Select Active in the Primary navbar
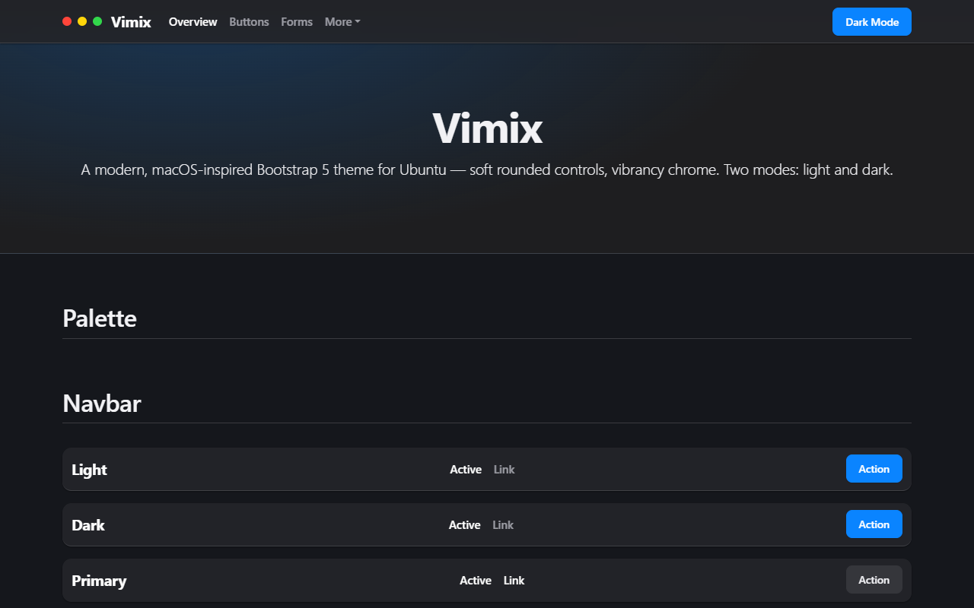974x608 pixels. point(476,581)
